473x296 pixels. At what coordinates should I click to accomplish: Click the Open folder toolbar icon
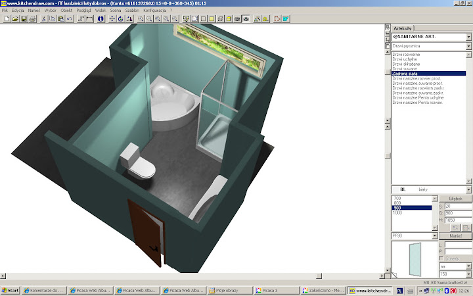tap(15, 19)
